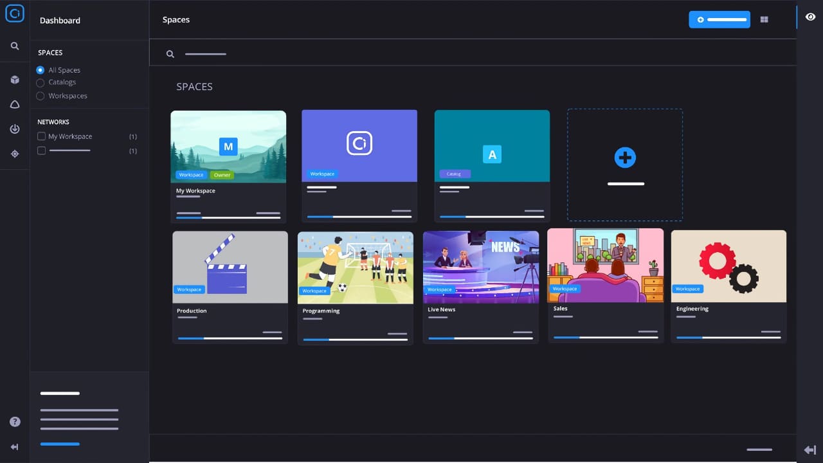Select the All Spaces radio button
This screenshot has height=463, width=823.
point(41,69)
